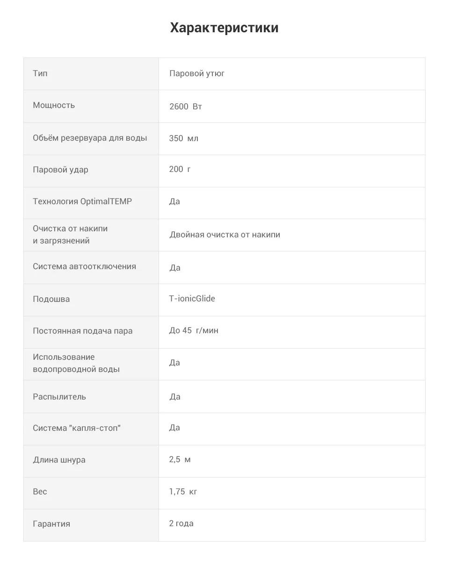Viewport: 449px width, 564px height.
Task: Select the Распылитель row label
Action: [59, 397]
